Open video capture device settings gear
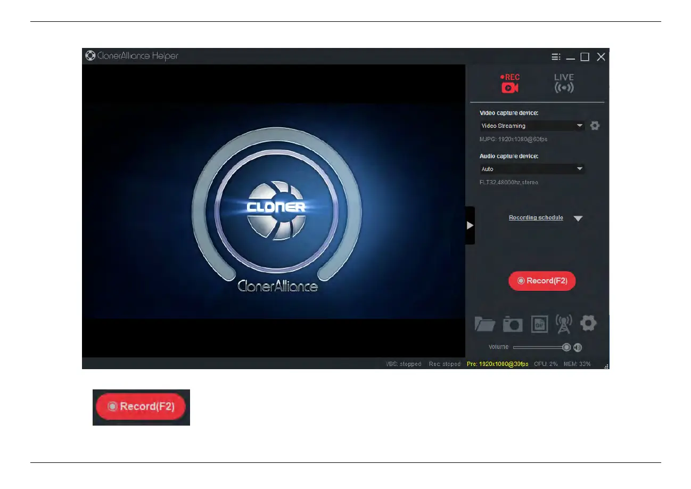 point(595,126)
